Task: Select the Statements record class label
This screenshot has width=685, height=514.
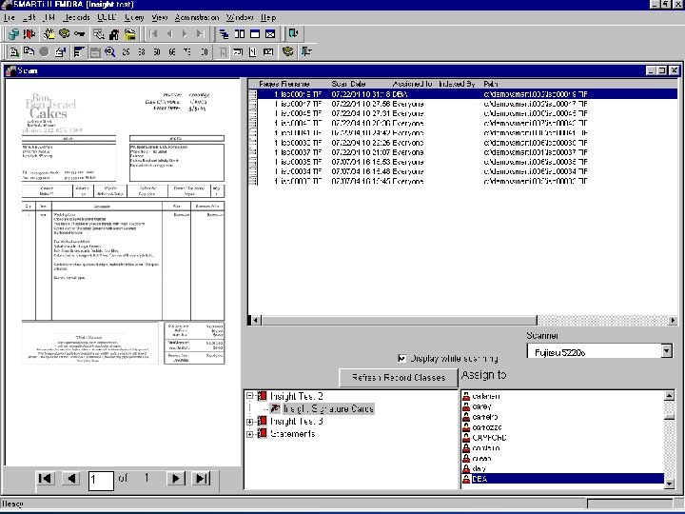Action: (x=293, y=434)
